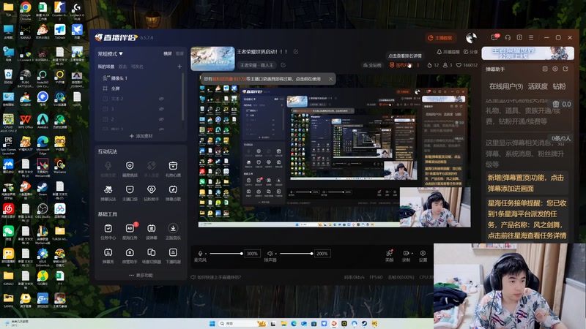586x329 pixels.
Task: Select 钻粉 tab
Action: click(x=559, y=86)
